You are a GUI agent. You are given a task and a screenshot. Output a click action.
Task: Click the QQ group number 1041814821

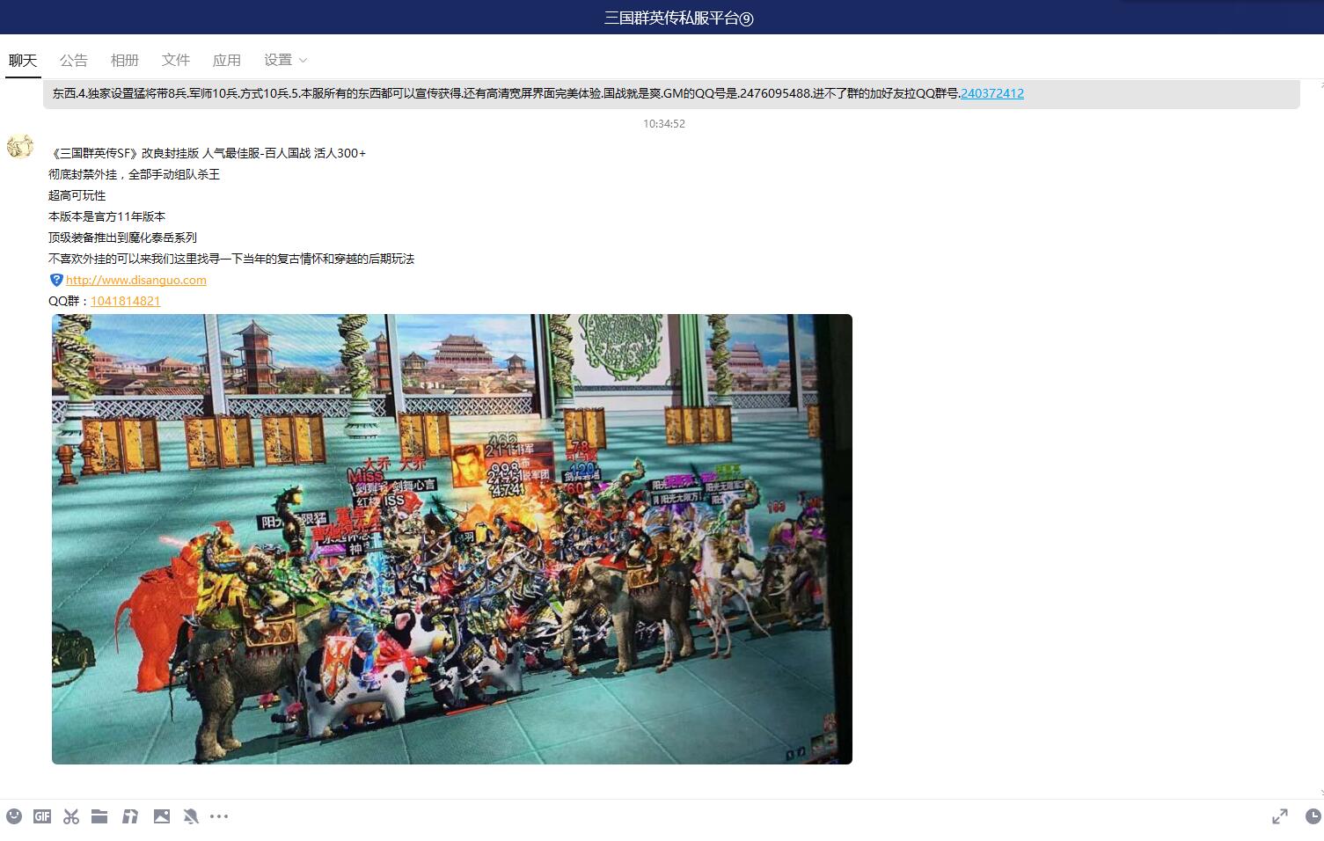tap(126, 301)
